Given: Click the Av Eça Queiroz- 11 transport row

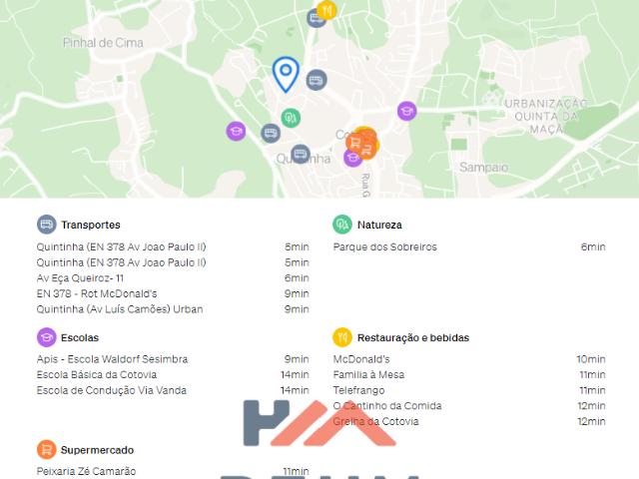Looking at the screenshot, I should (x=173, y=278).
